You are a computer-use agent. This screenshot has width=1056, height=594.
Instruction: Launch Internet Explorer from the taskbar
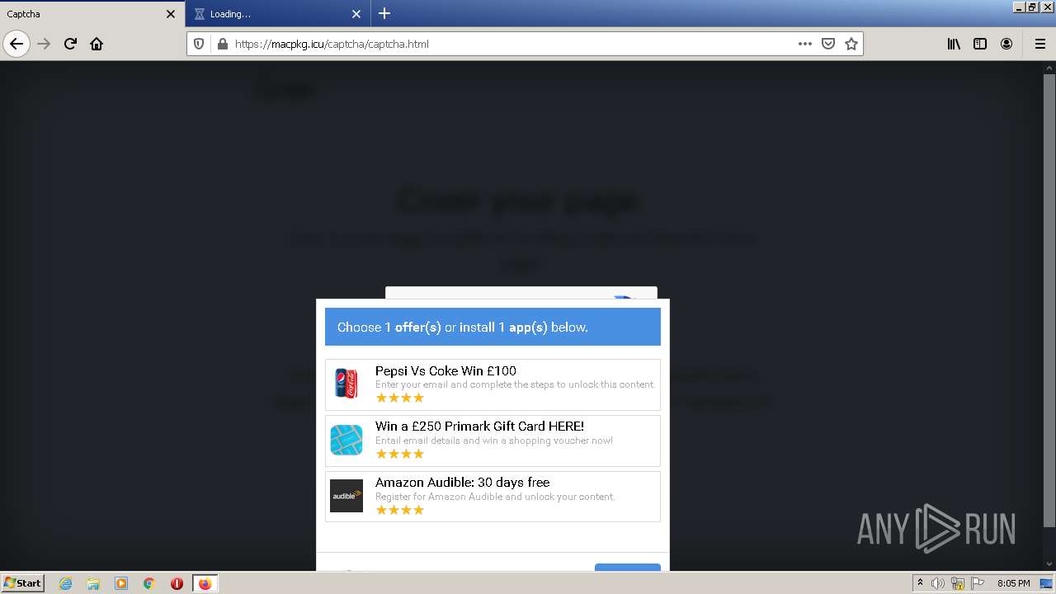click(x=65, y=583)
